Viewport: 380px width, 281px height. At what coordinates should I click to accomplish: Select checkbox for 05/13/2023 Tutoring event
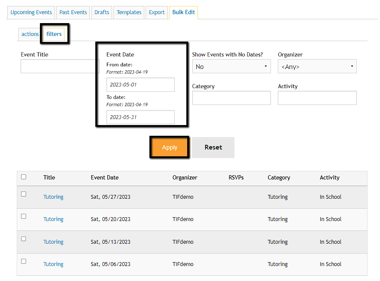point(24,239)
